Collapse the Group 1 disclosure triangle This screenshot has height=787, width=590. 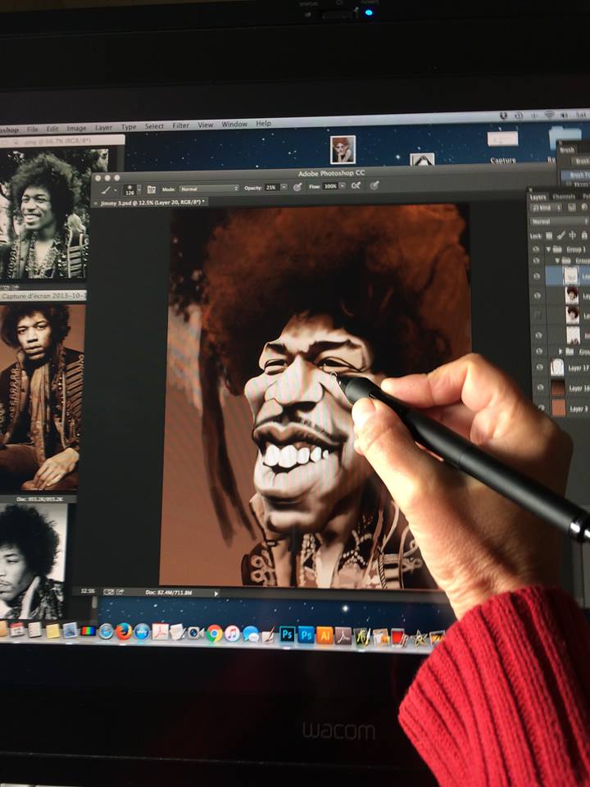(549, 249)
